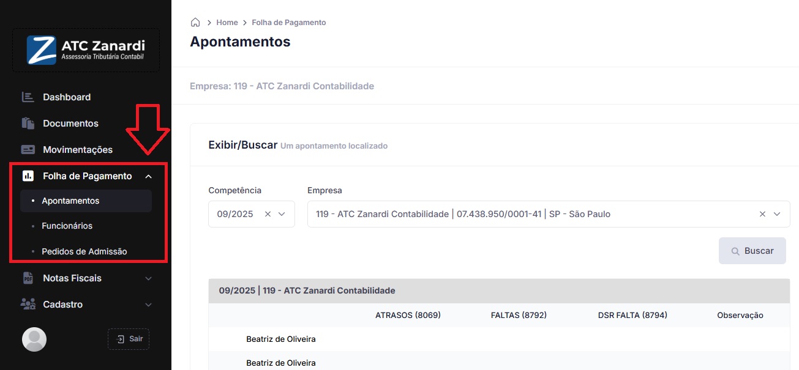This screenshot has height=370, width=799.
Task: Click the Cadastro users icon
Action: (28, 305)
